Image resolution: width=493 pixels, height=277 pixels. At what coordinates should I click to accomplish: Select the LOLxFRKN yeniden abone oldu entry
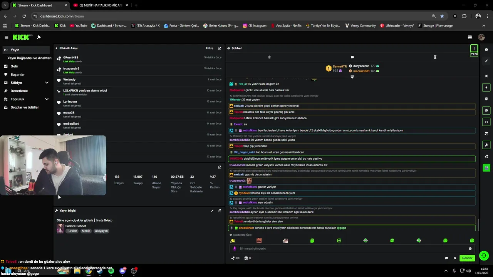pos(139,92)
